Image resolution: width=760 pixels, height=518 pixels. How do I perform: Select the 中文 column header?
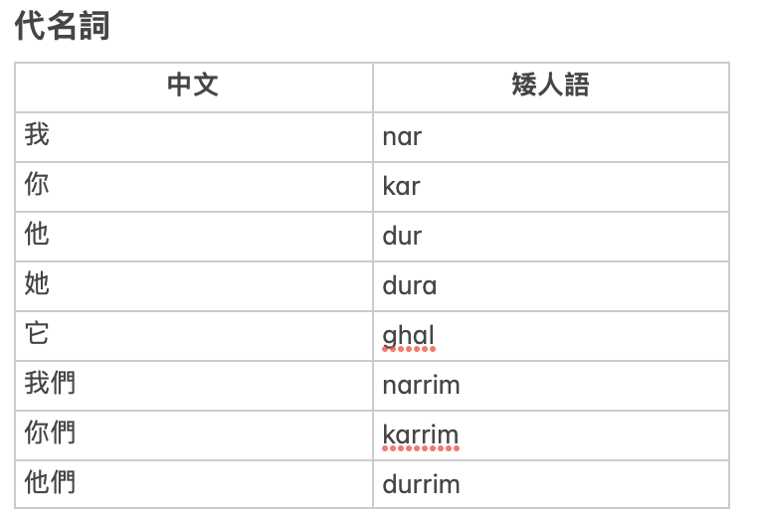tap(194, 87)
